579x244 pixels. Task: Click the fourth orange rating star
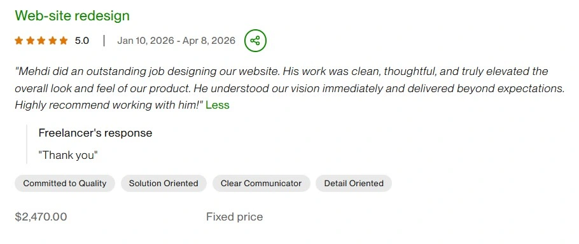52,41
